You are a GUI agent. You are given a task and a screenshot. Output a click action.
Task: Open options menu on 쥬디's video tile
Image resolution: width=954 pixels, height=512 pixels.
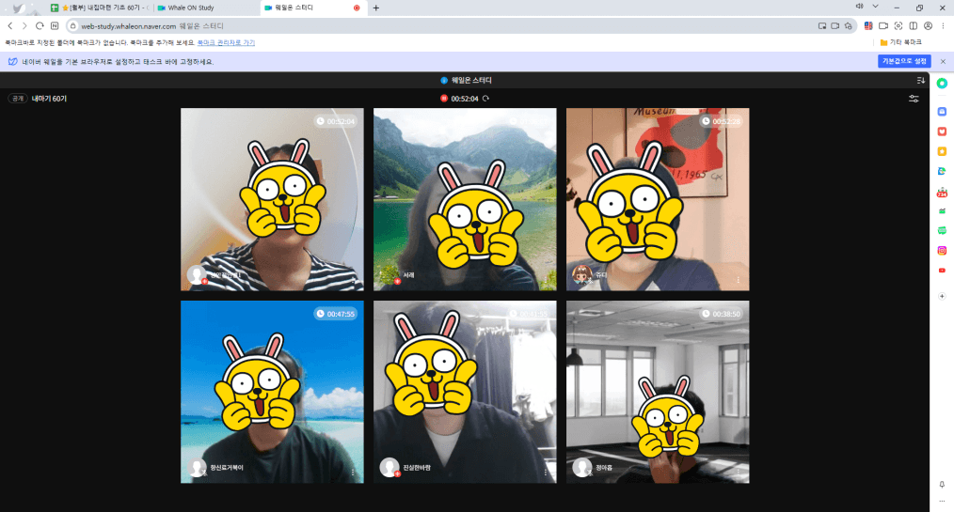point(739,280)
